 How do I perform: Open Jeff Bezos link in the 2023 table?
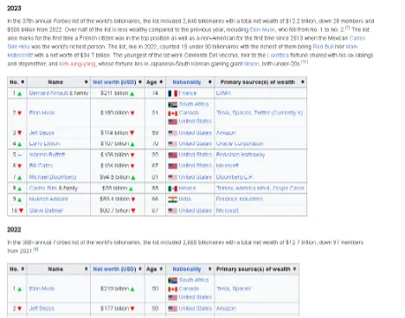42,133
